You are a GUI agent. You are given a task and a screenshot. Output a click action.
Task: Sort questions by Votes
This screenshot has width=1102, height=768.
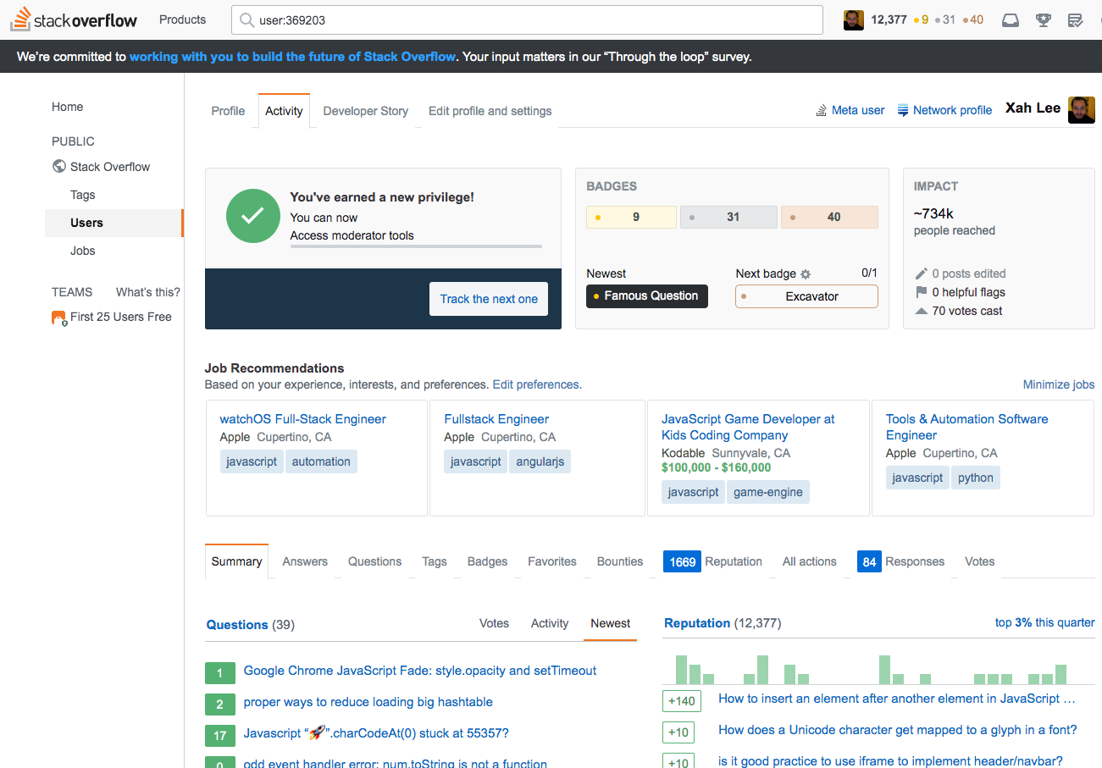tap(494, 623)
